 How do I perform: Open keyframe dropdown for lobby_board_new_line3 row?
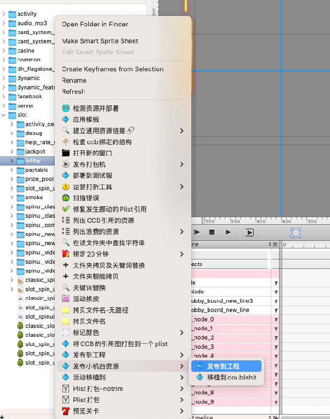coord(276,301)
